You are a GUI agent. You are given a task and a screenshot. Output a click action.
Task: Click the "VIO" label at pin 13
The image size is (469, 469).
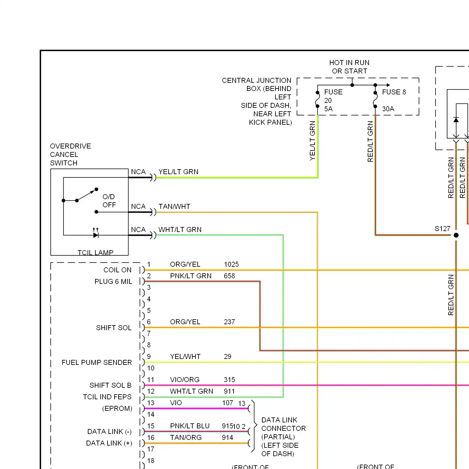(x=176, y=403)
